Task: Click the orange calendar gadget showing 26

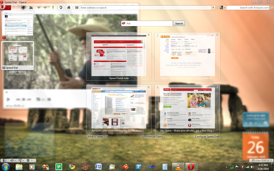Action: point(256,146)
